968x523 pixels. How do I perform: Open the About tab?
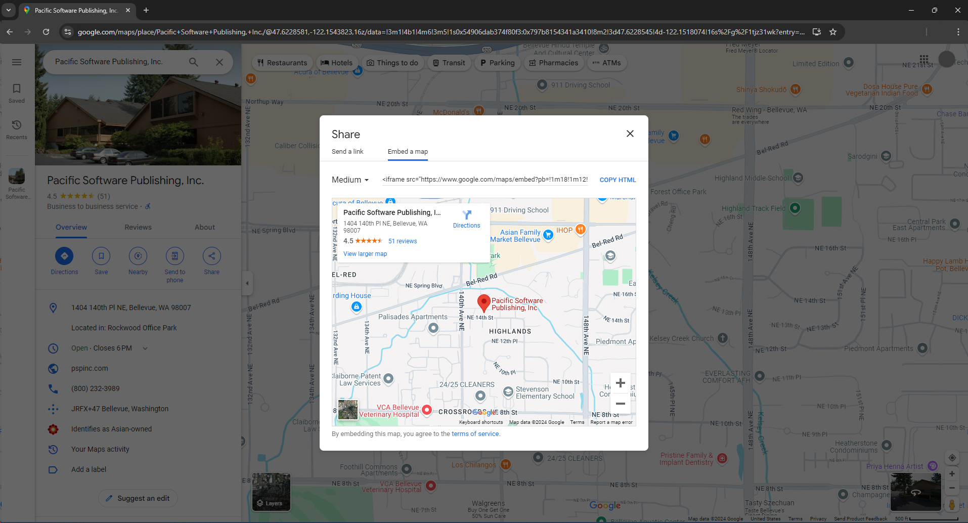(205, 227)
